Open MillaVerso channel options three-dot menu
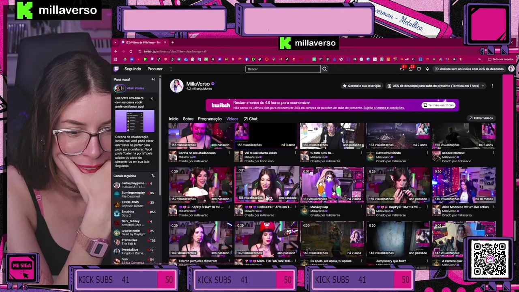This screenshot has height=292, width=519. [492, 86]
